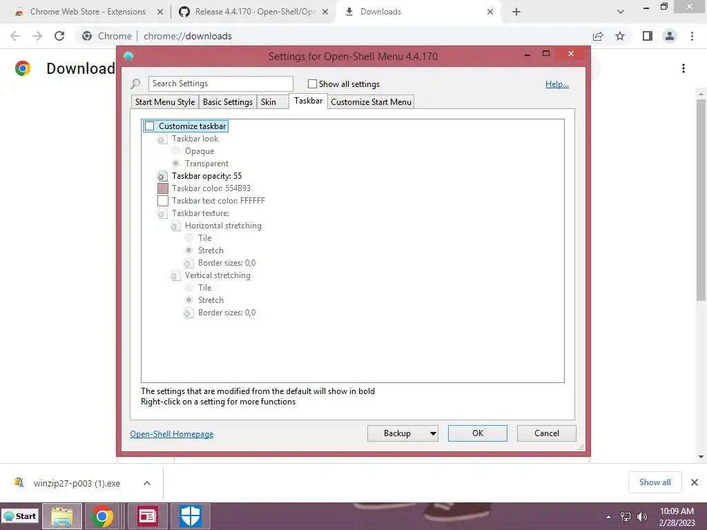This screenshot has width=707, height=530.
Task: Click the search magnifier icon in settings
Action: (135, 84)
